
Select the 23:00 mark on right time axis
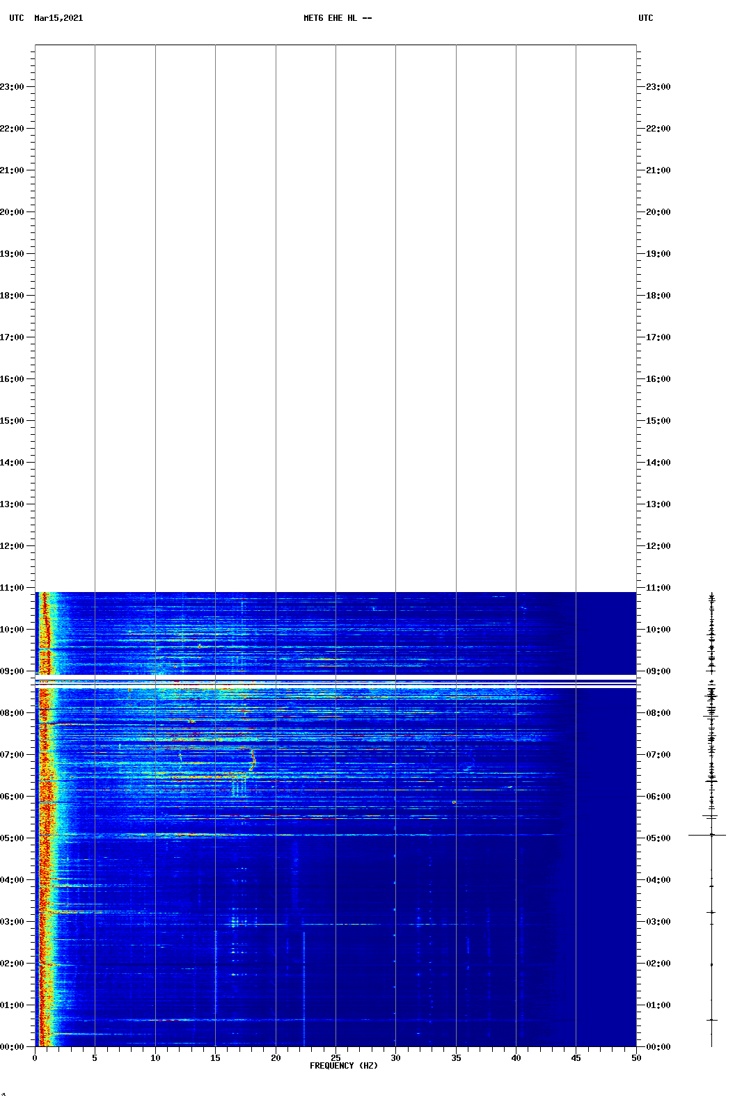click(x=658, y=87)
